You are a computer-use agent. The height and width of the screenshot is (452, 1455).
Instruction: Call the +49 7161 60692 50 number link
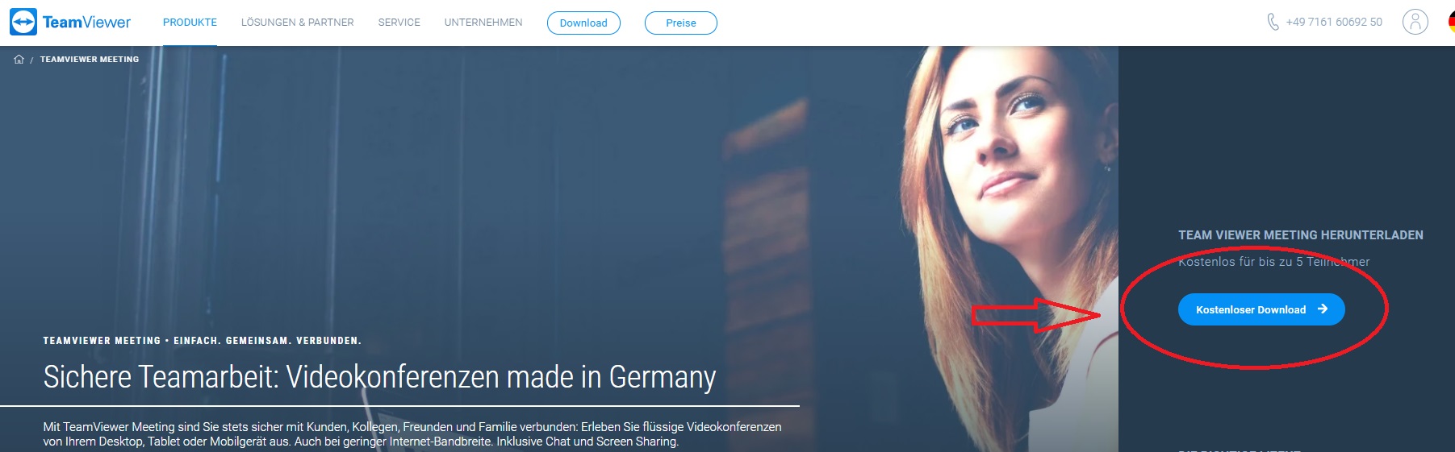coord(1334,22)
